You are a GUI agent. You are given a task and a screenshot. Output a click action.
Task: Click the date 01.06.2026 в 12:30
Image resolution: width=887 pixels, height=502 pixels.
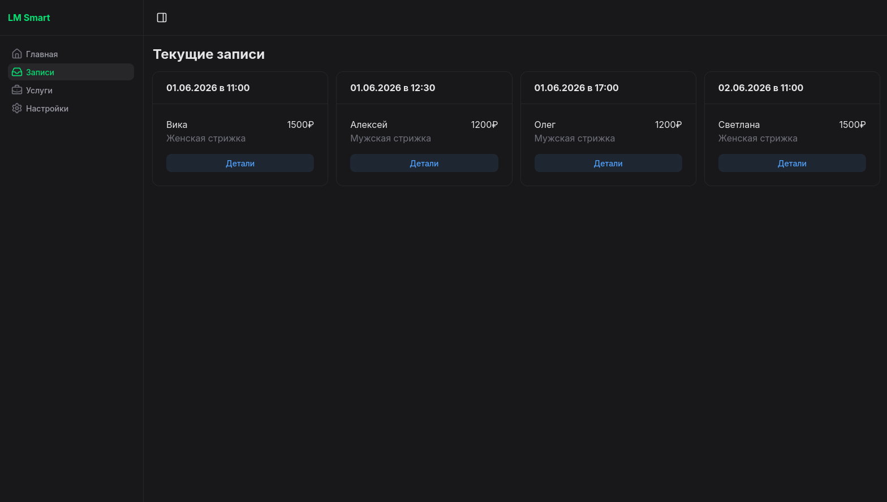click(393, 88)
